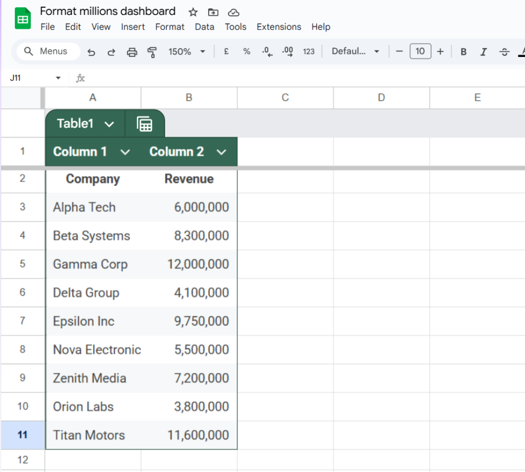The height and width of the screenshot is (472, 525).
Task: Toggle bold formatting
Action: click(x=463, y=51)
